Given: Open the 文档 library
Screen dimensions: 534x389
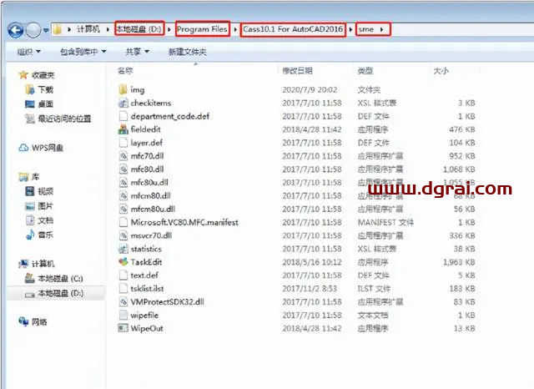Looking at the screenshot, I should [x=46, y=220].
